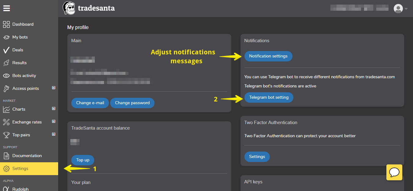Click the My bots robot icon

(x=6, y=37)
